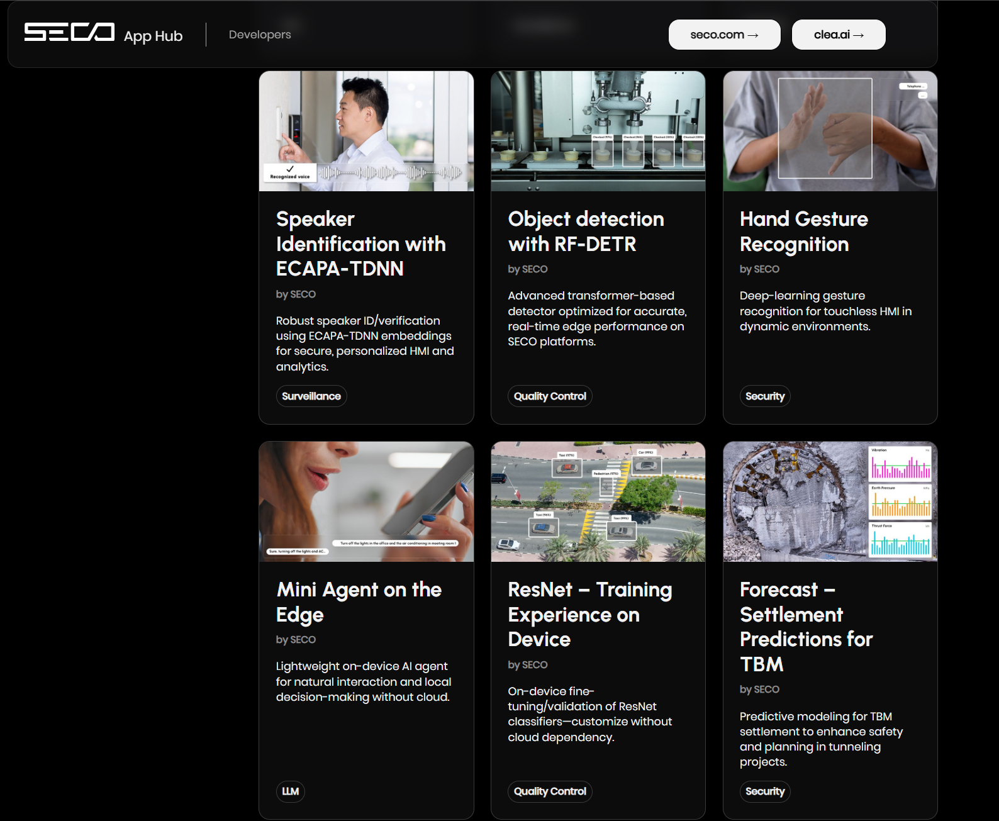The width and height of the screenshot is (999, 821).
Task: Click 'Recognized voice' checkmark badge in image
Action: 290,172
